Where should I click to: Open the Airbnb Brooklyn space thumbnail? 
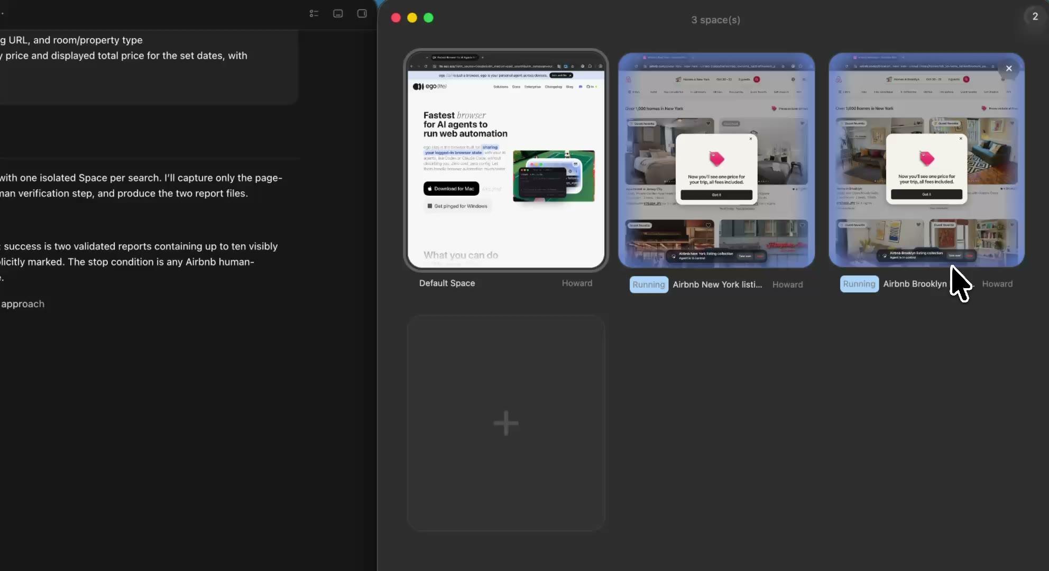(x=926, y=160)
